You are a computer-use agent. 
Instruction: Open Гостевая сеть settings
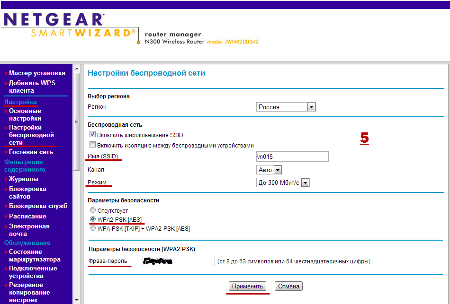click(x=31, y=152)
